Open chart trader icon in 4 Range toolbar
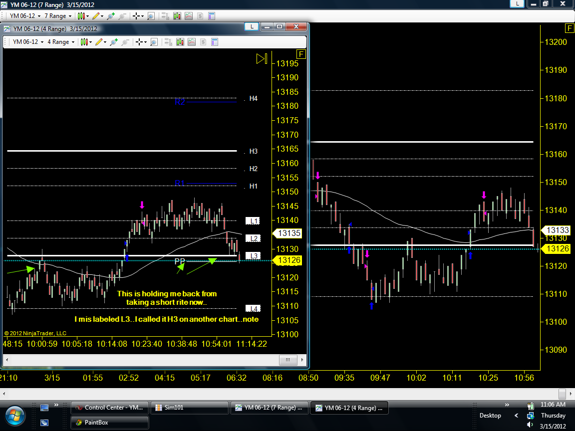The image size is (575, 431). [168, 42]
